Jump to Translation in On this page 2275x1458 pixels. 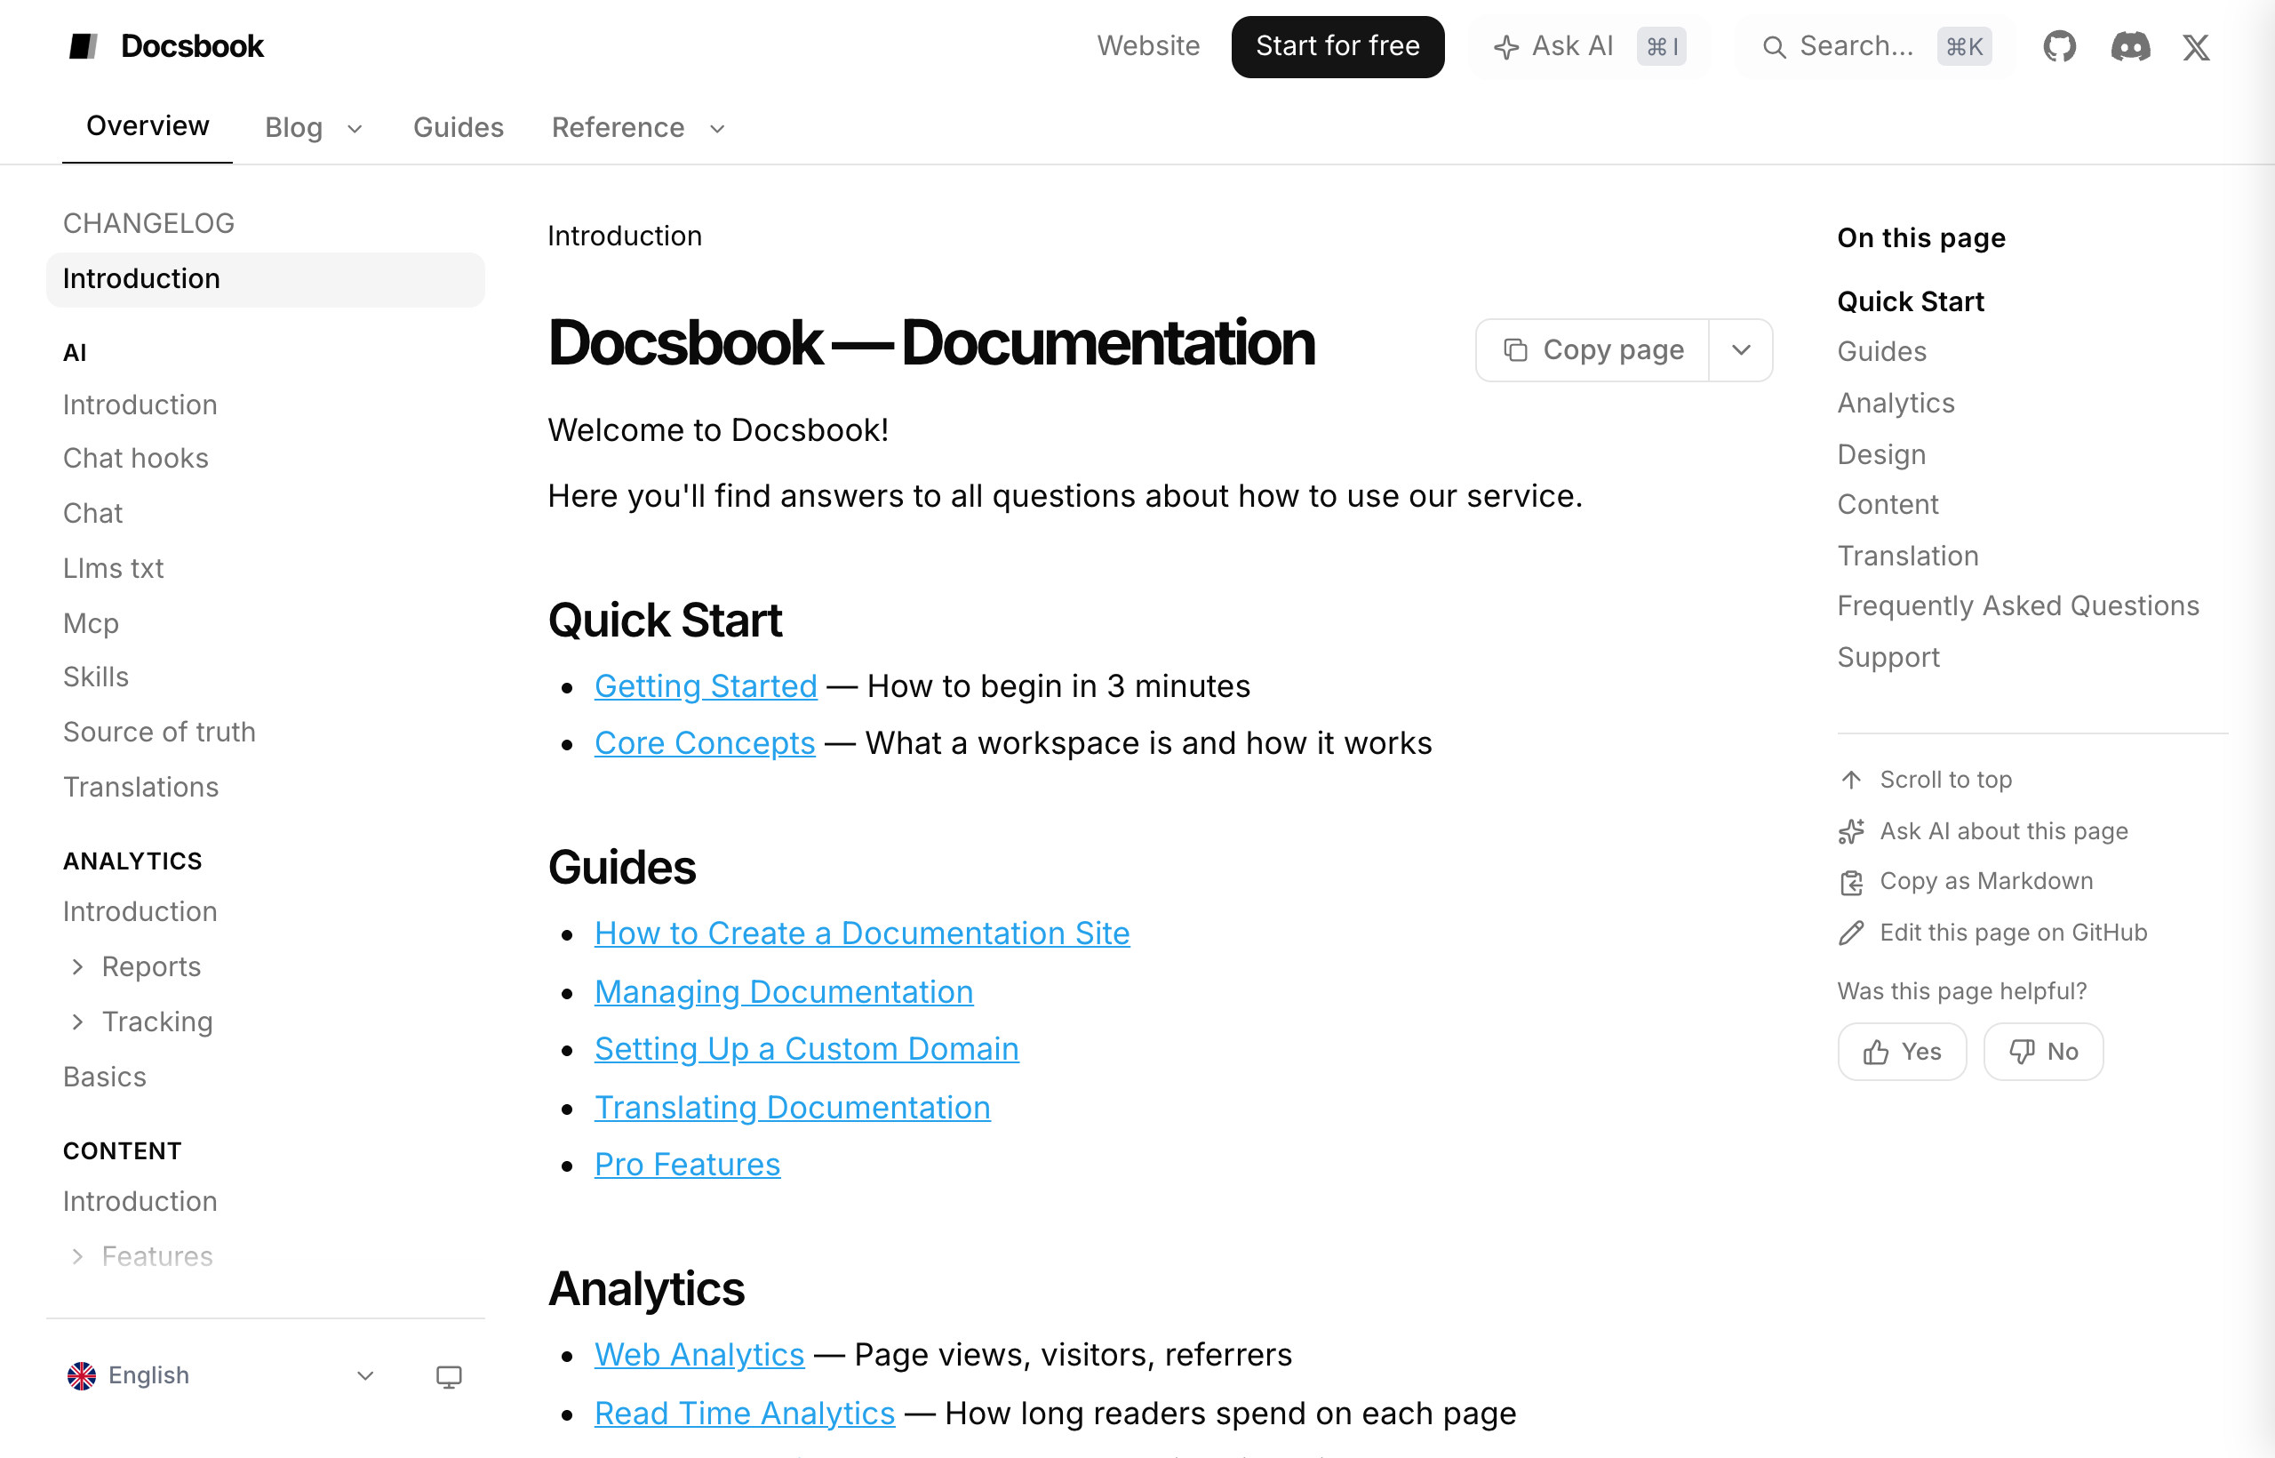(x=1908, y=556)
